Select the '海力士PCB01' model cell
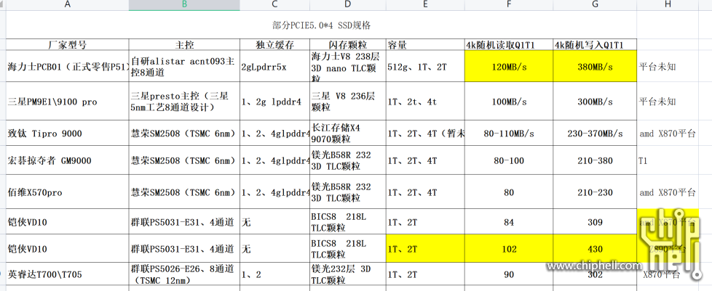The width and height of the screenshot is (712, 291). pos(67,66)
